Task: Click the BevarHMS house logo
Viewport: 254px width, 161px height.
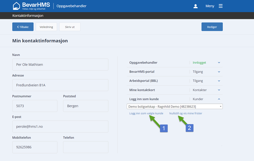Action: [16, 6]
